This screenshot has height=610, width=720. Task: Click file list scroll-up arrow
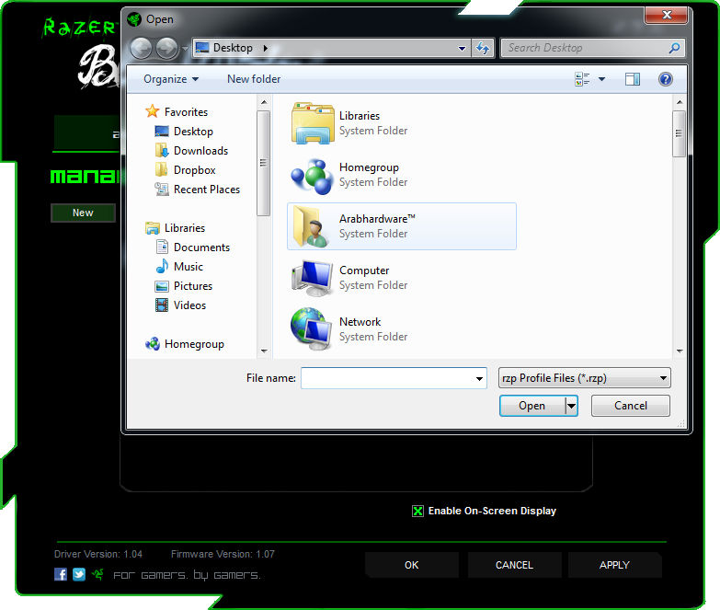pos(680,102)
